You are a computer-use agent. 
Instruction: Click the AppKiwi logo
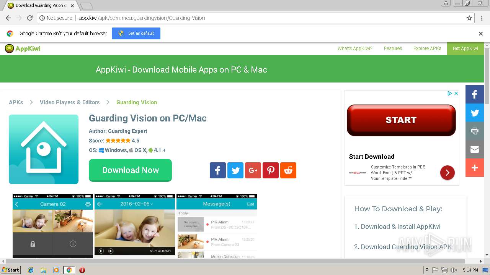tap(23, 49)
